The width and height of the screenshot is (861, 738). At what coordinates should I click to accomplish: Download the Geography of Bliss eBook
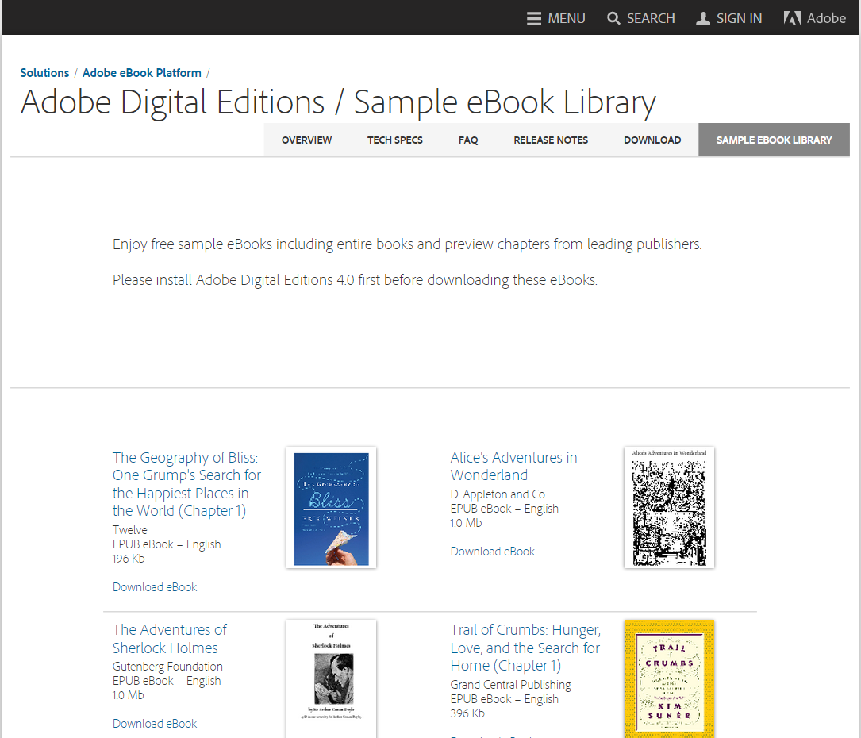(155, 586)
